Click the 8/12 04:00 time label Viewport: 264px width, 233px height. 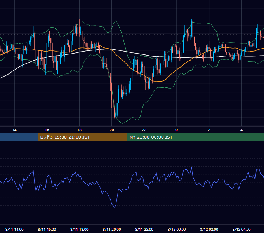[241, 229]
